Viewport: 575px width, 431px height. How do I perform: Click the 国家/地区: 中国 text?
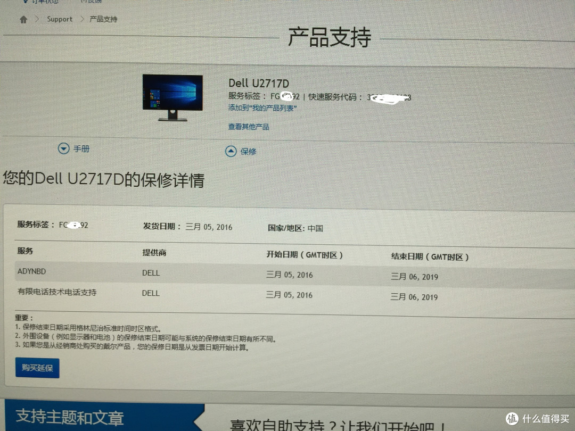pos(295,228)
